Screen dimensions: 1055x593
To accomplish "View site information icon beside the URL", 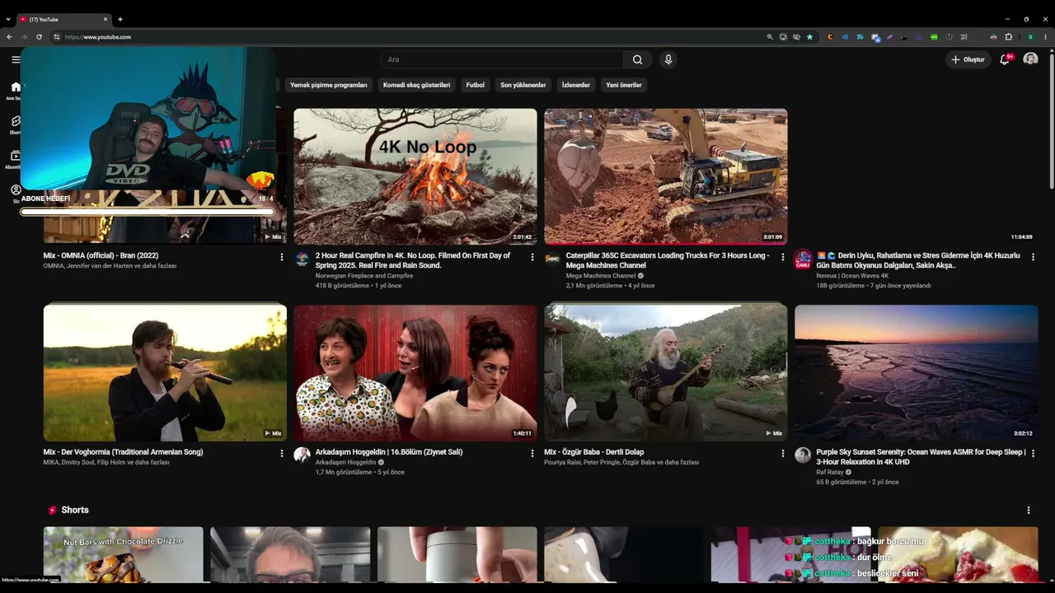I will click(57, 37).
